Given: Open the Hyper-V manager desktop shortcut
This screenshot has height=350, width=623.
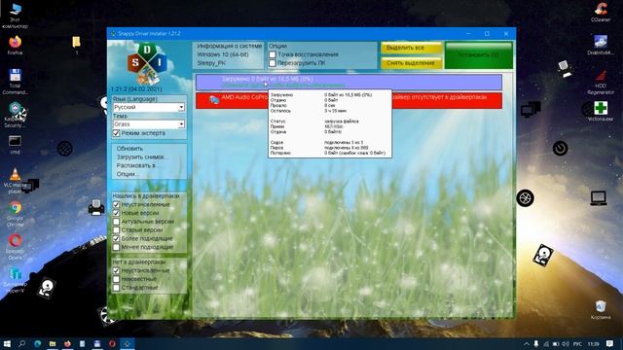Looking at the screenshot, I should (x=16, y=280).
